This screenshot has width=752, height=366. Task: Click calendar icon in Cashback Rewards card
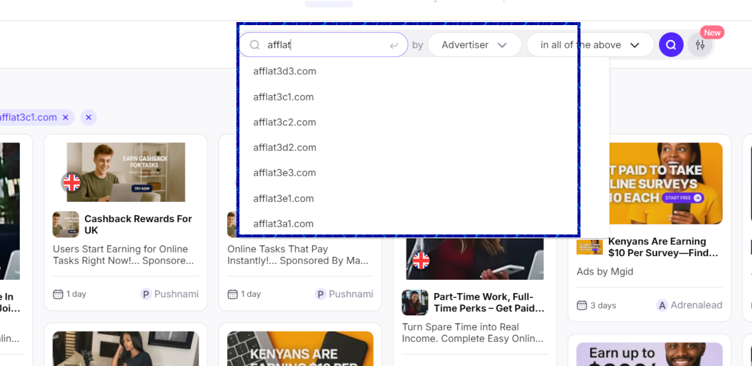tap(58, 294)
